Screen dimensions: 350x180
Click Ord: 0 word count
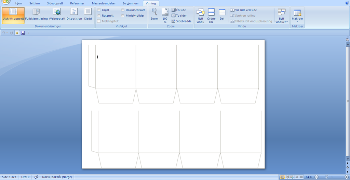[x=25, y=177]
